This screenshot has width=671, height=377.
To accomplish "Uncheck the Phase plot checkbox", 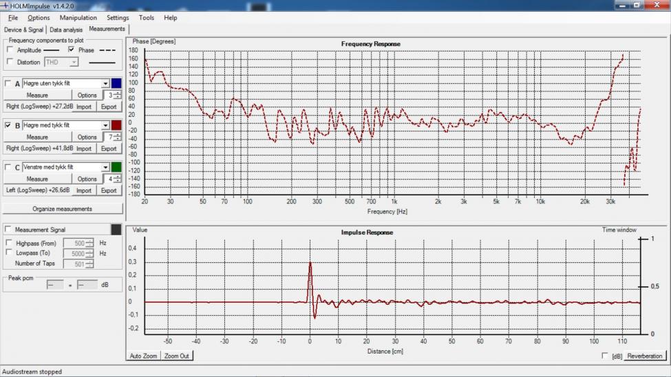I will pyautogui.click(x=71, y=50).
